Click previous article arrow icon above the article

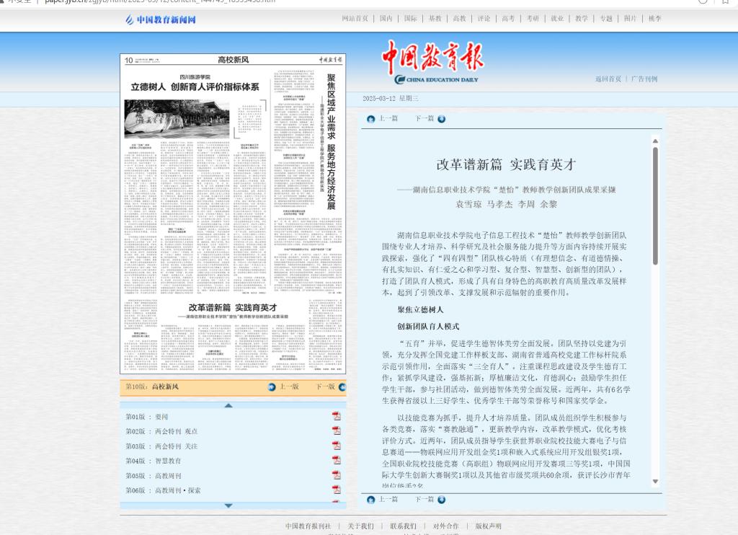(371, 119)
